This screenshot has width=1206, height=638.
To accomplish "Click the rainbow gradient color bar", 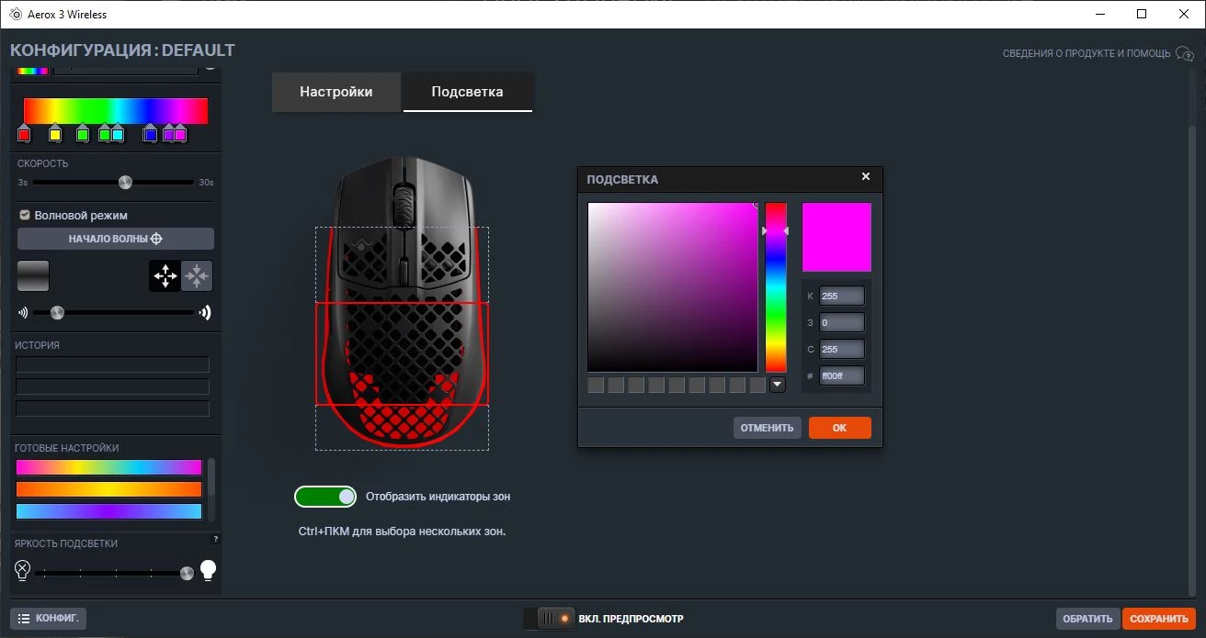I will coord(116,110).
